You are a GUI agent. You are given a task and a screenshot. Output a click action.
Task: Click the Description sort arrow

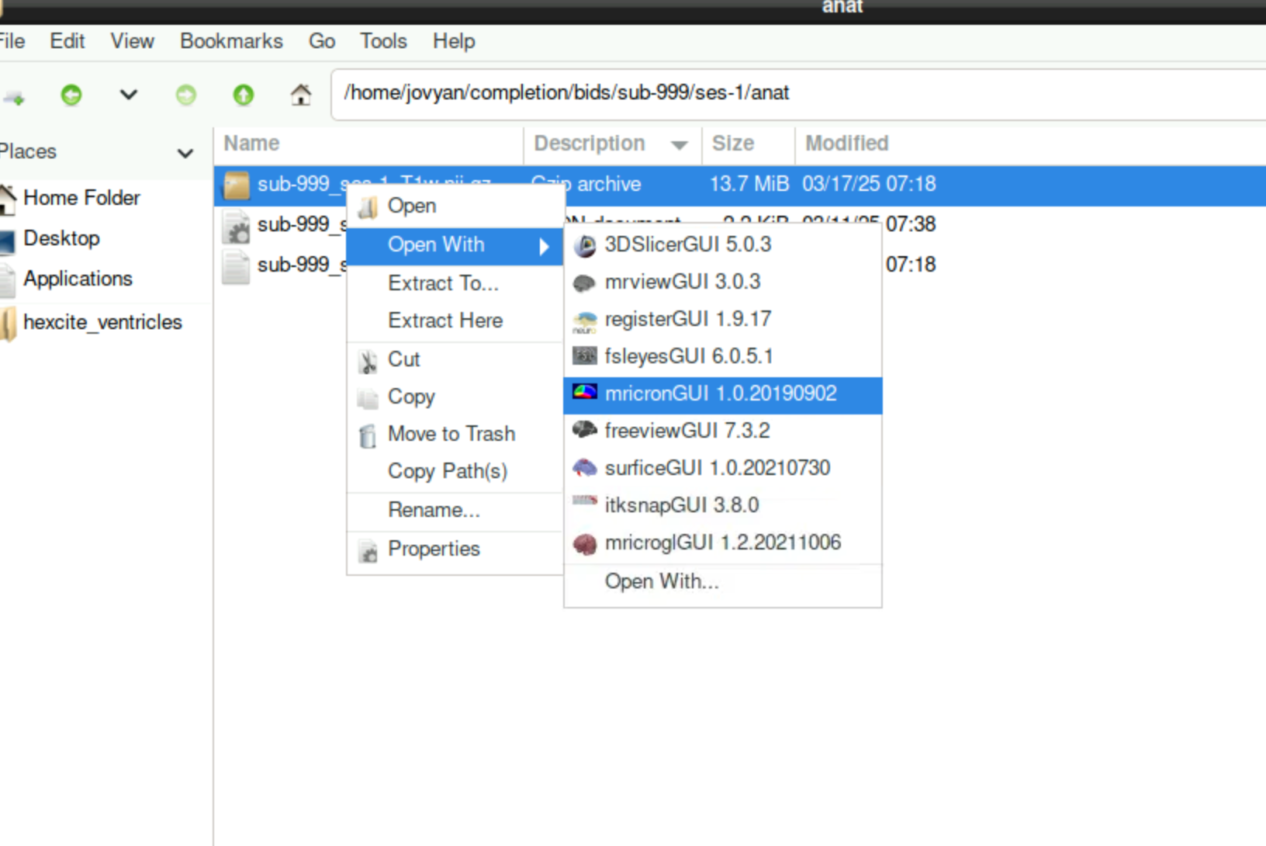[680, 145]
